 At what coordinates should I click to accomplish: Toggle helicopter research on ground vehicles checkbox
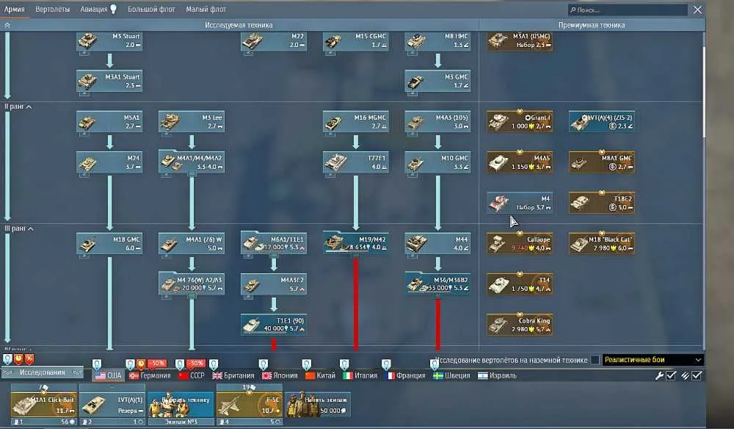(x=595, y=360)
